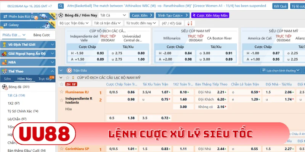Click 1X2 home odds 8.10
The width and height of the screenshot is (305, 152).
183,92
